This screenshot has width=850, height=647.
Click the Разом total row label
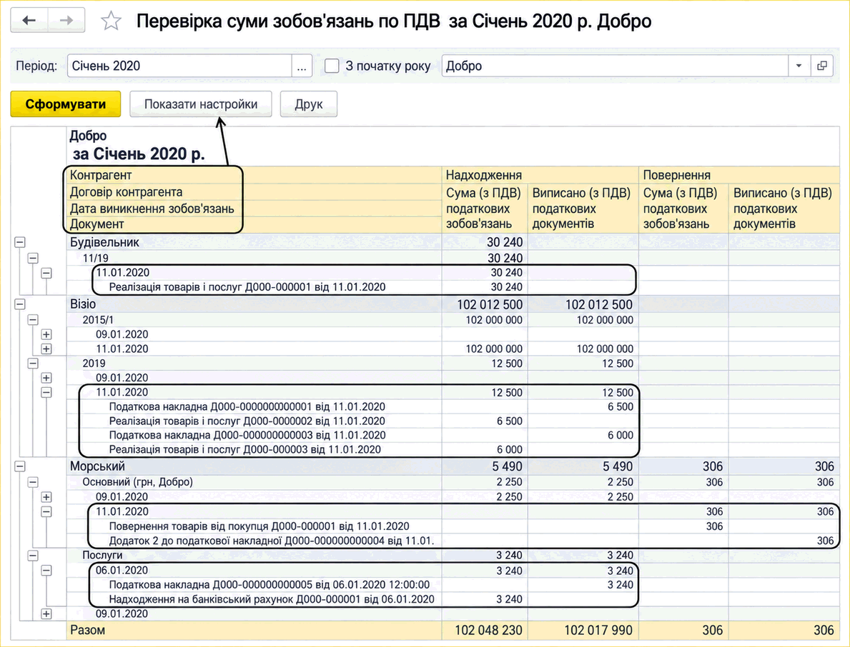tap(87, 630)
